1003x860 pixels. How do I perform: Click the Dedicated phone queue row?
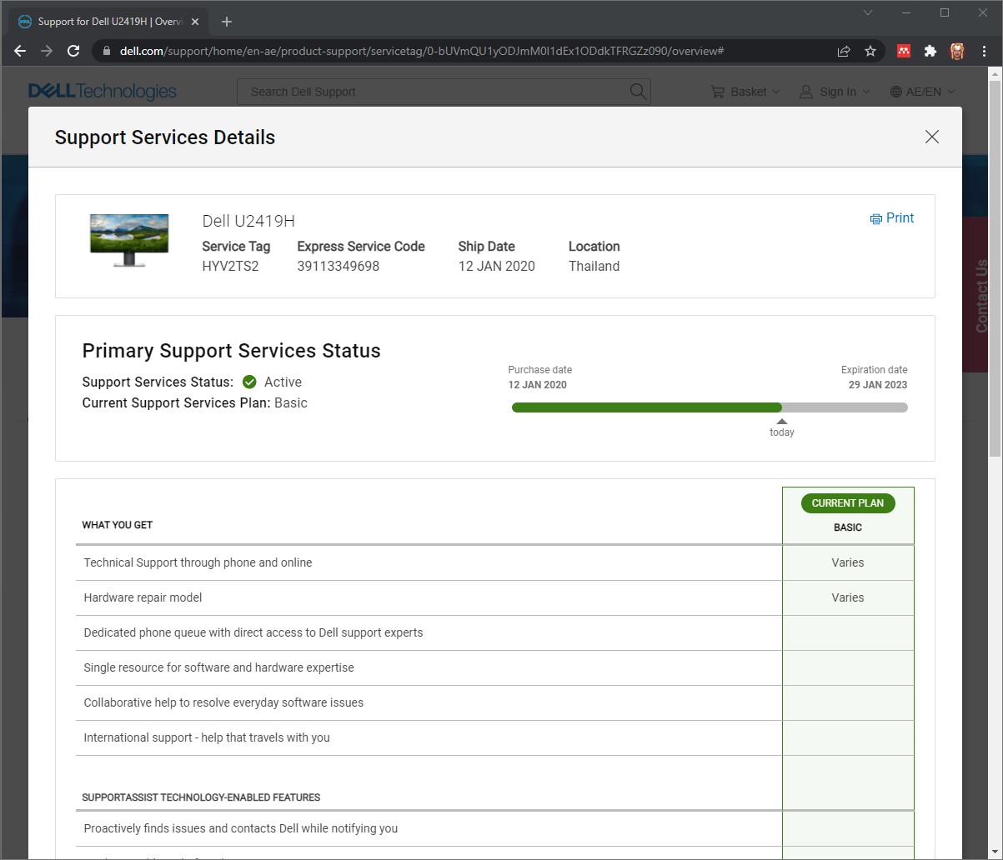pos(495,632)
